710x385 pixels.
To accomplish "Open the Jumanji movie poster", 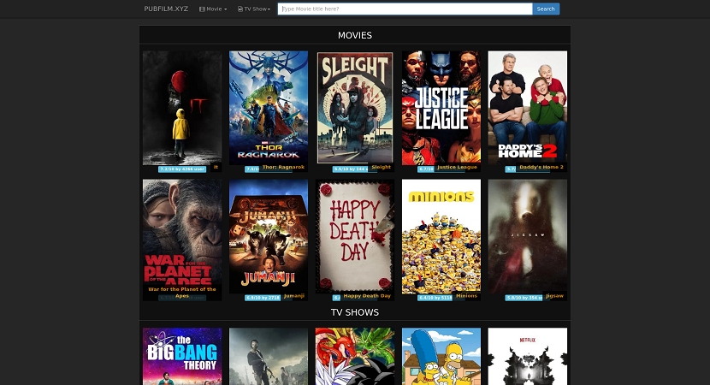I will (269, 236).
